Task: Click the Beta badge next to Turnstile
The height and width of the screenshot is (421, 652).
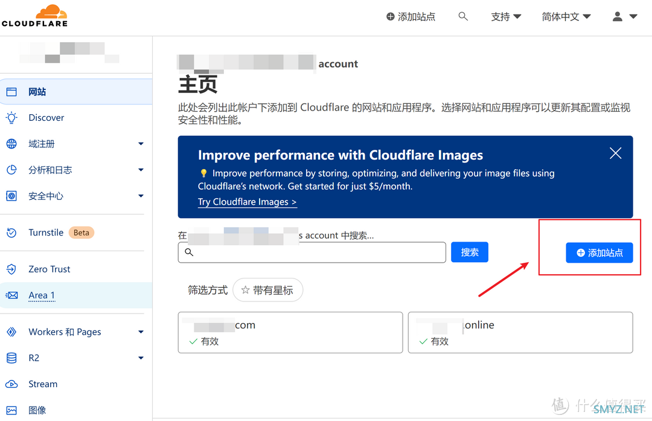Action: pos(81,233)
